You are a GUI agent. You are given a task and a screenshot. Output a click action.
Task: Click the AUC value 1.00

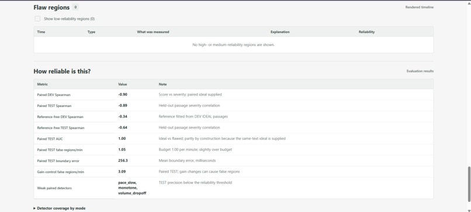[x=122, y=139]
